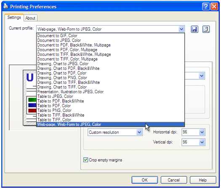
Task: Switch to the Settings tab
Action: tap(14, 18)
